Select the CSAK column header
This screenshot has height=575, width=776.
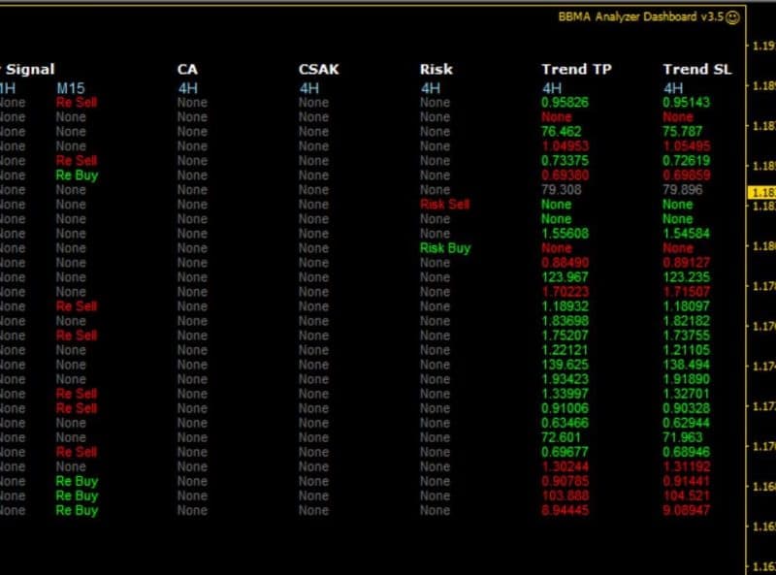click(319, 69)
